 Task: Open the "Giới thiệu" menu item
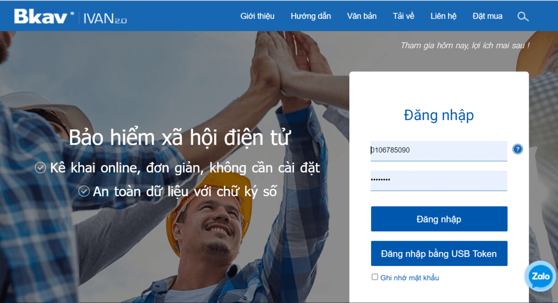[x=257, y=16]
